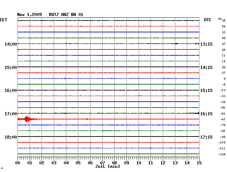The height and width of the screenshot is (172, 227).
Task: Click the 14:15 UTC time label
Action: (206, 68)
